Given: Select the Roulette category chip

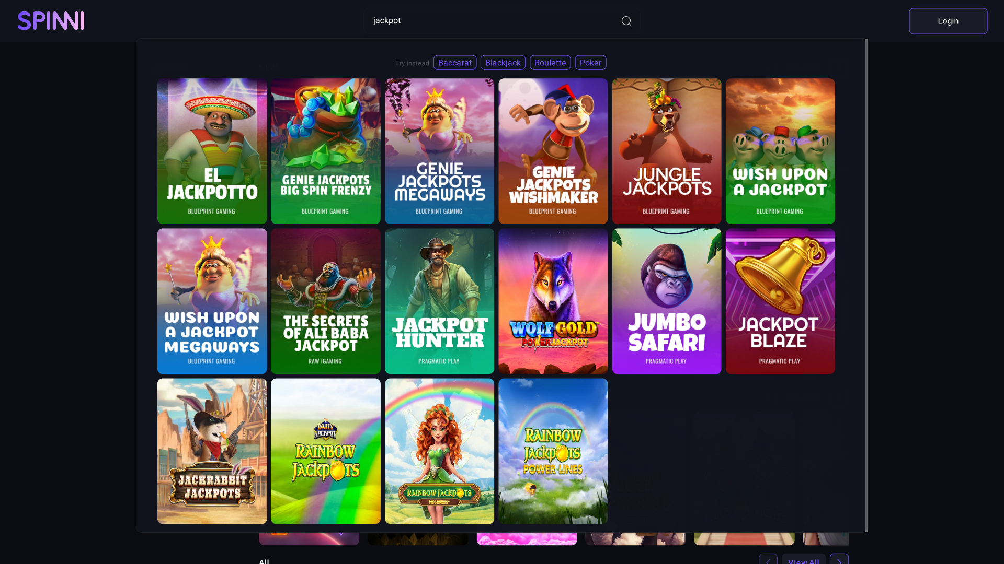Looking at the screenshot, I should [550, 62].
